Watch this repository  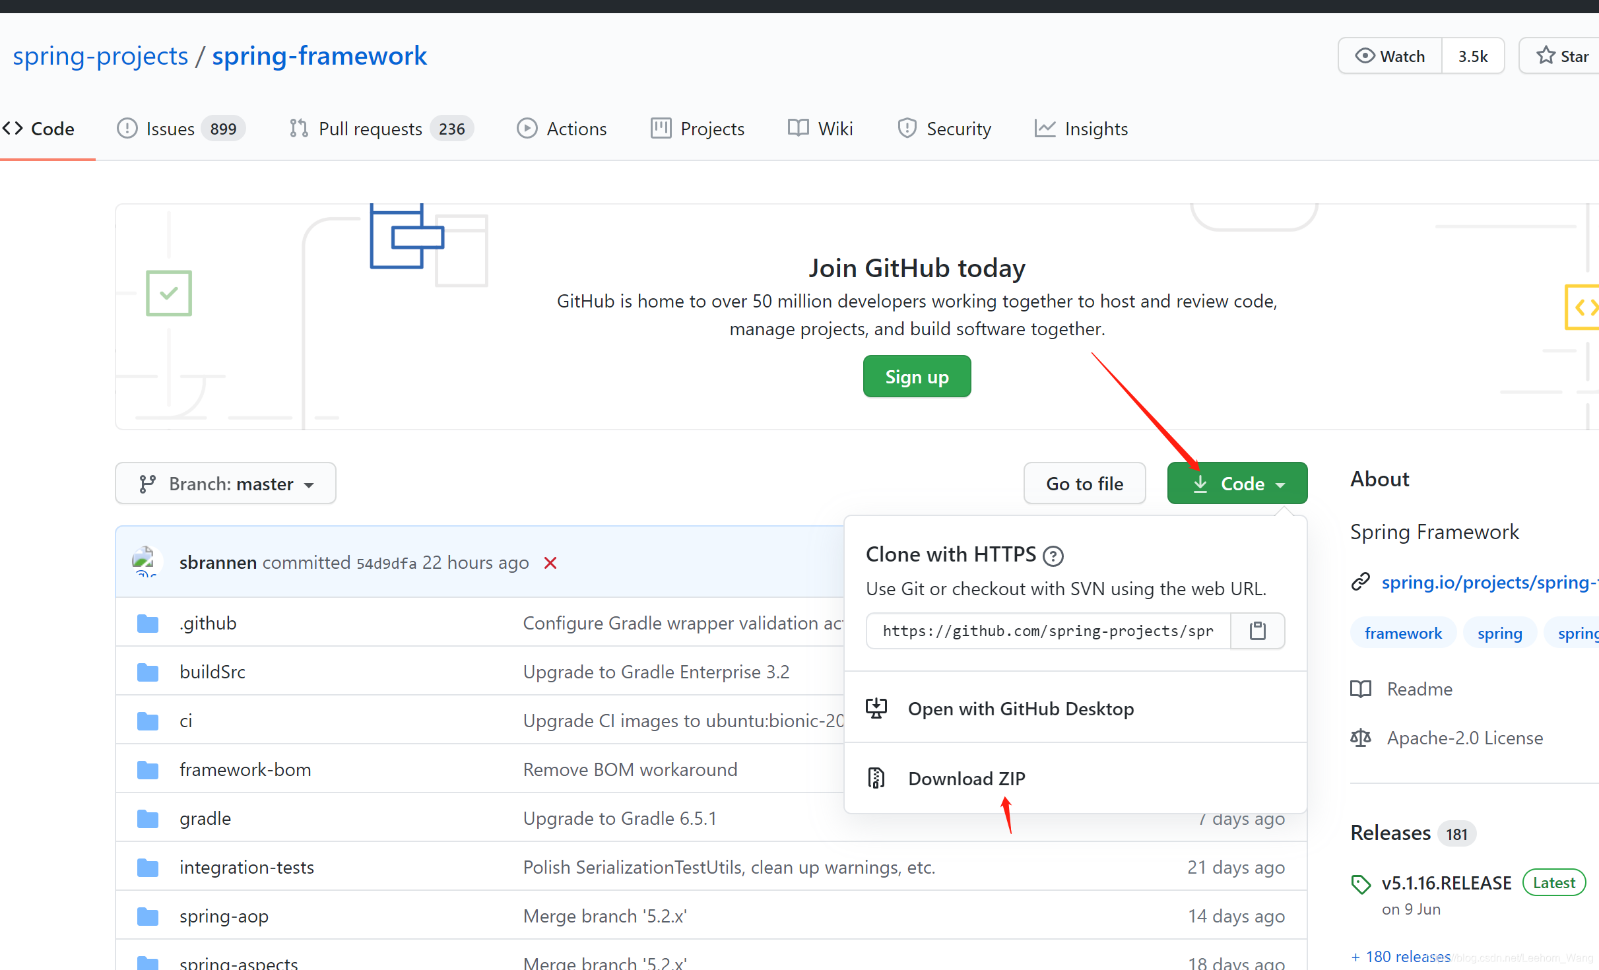[x=1390, y=56]
